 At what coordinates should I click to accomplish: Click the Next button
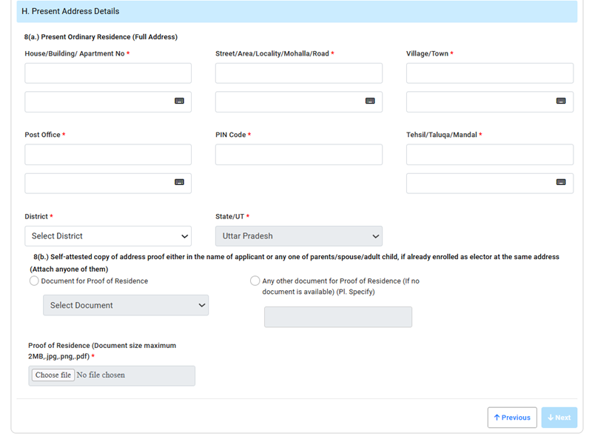[559, 418]
